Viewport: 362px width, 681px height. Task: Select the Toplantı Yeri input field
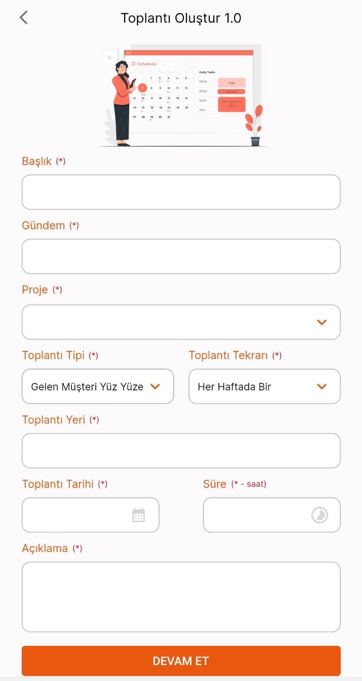(x=181, y=451)
